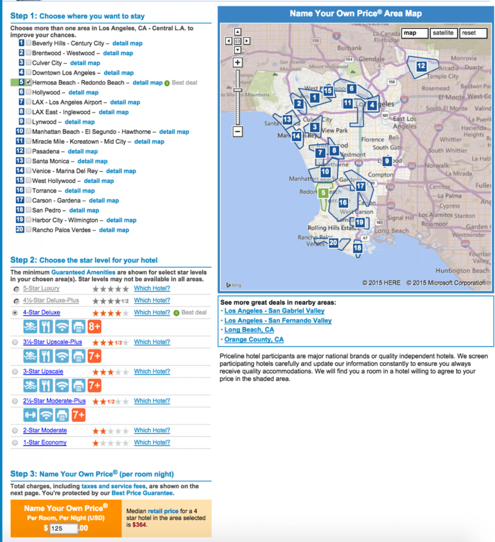
Task: Check the Beverly Hills - Century City box
Action: (x=28, y=43)
